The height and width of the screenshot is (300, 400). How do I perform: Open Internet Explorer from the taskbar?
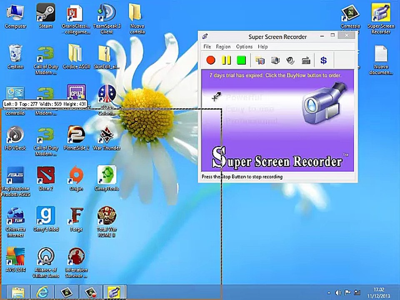[x=42, y=292]
